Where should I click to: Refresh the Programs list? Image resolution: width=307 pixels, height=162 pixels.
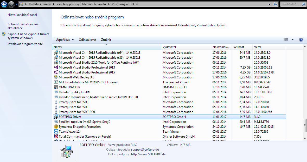pos(275,4)
